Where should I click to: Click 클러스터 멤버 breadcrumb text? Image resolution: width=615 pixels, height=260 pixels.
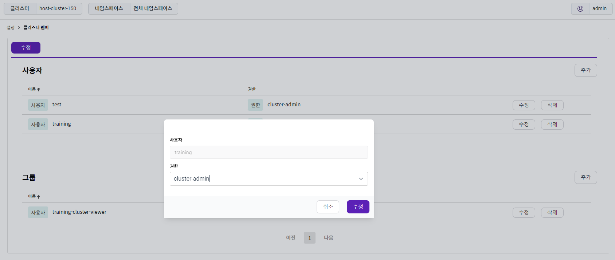(36, 28)
